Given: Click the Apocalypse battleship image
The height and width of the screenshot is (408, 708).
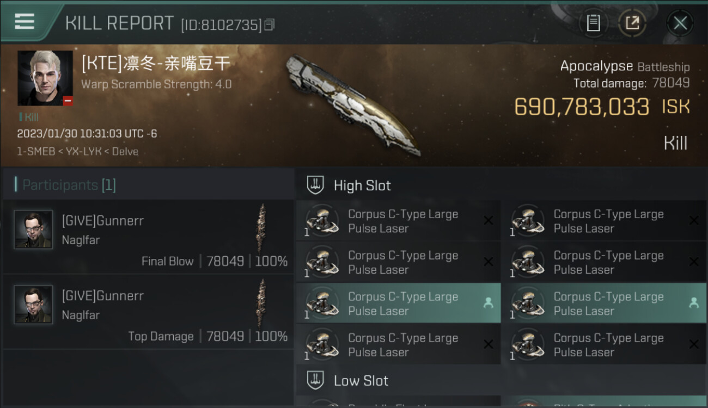Looking at the screenshot, I should coord(353,103).
